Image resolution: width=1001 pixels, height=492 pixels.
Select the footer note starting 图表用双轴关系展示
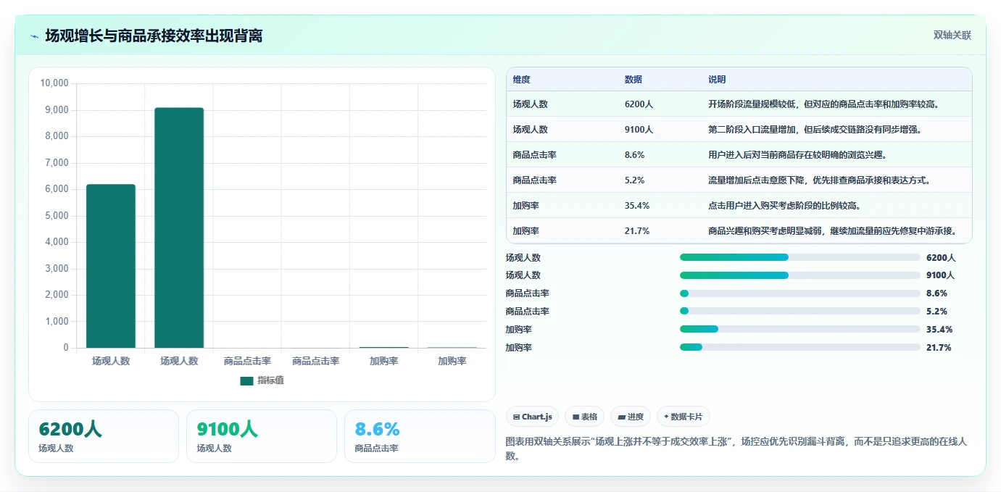pos(736,449)
